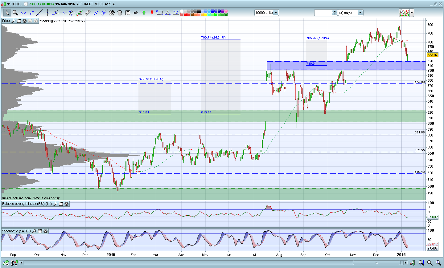Click the add indicator chart button
The width and height of the screenshot is (444, 268).
pos(404,13)
